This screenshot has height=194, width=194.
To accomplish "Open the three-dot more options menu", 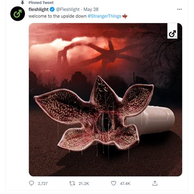I will pyautogui.click(x=179, y=9).
